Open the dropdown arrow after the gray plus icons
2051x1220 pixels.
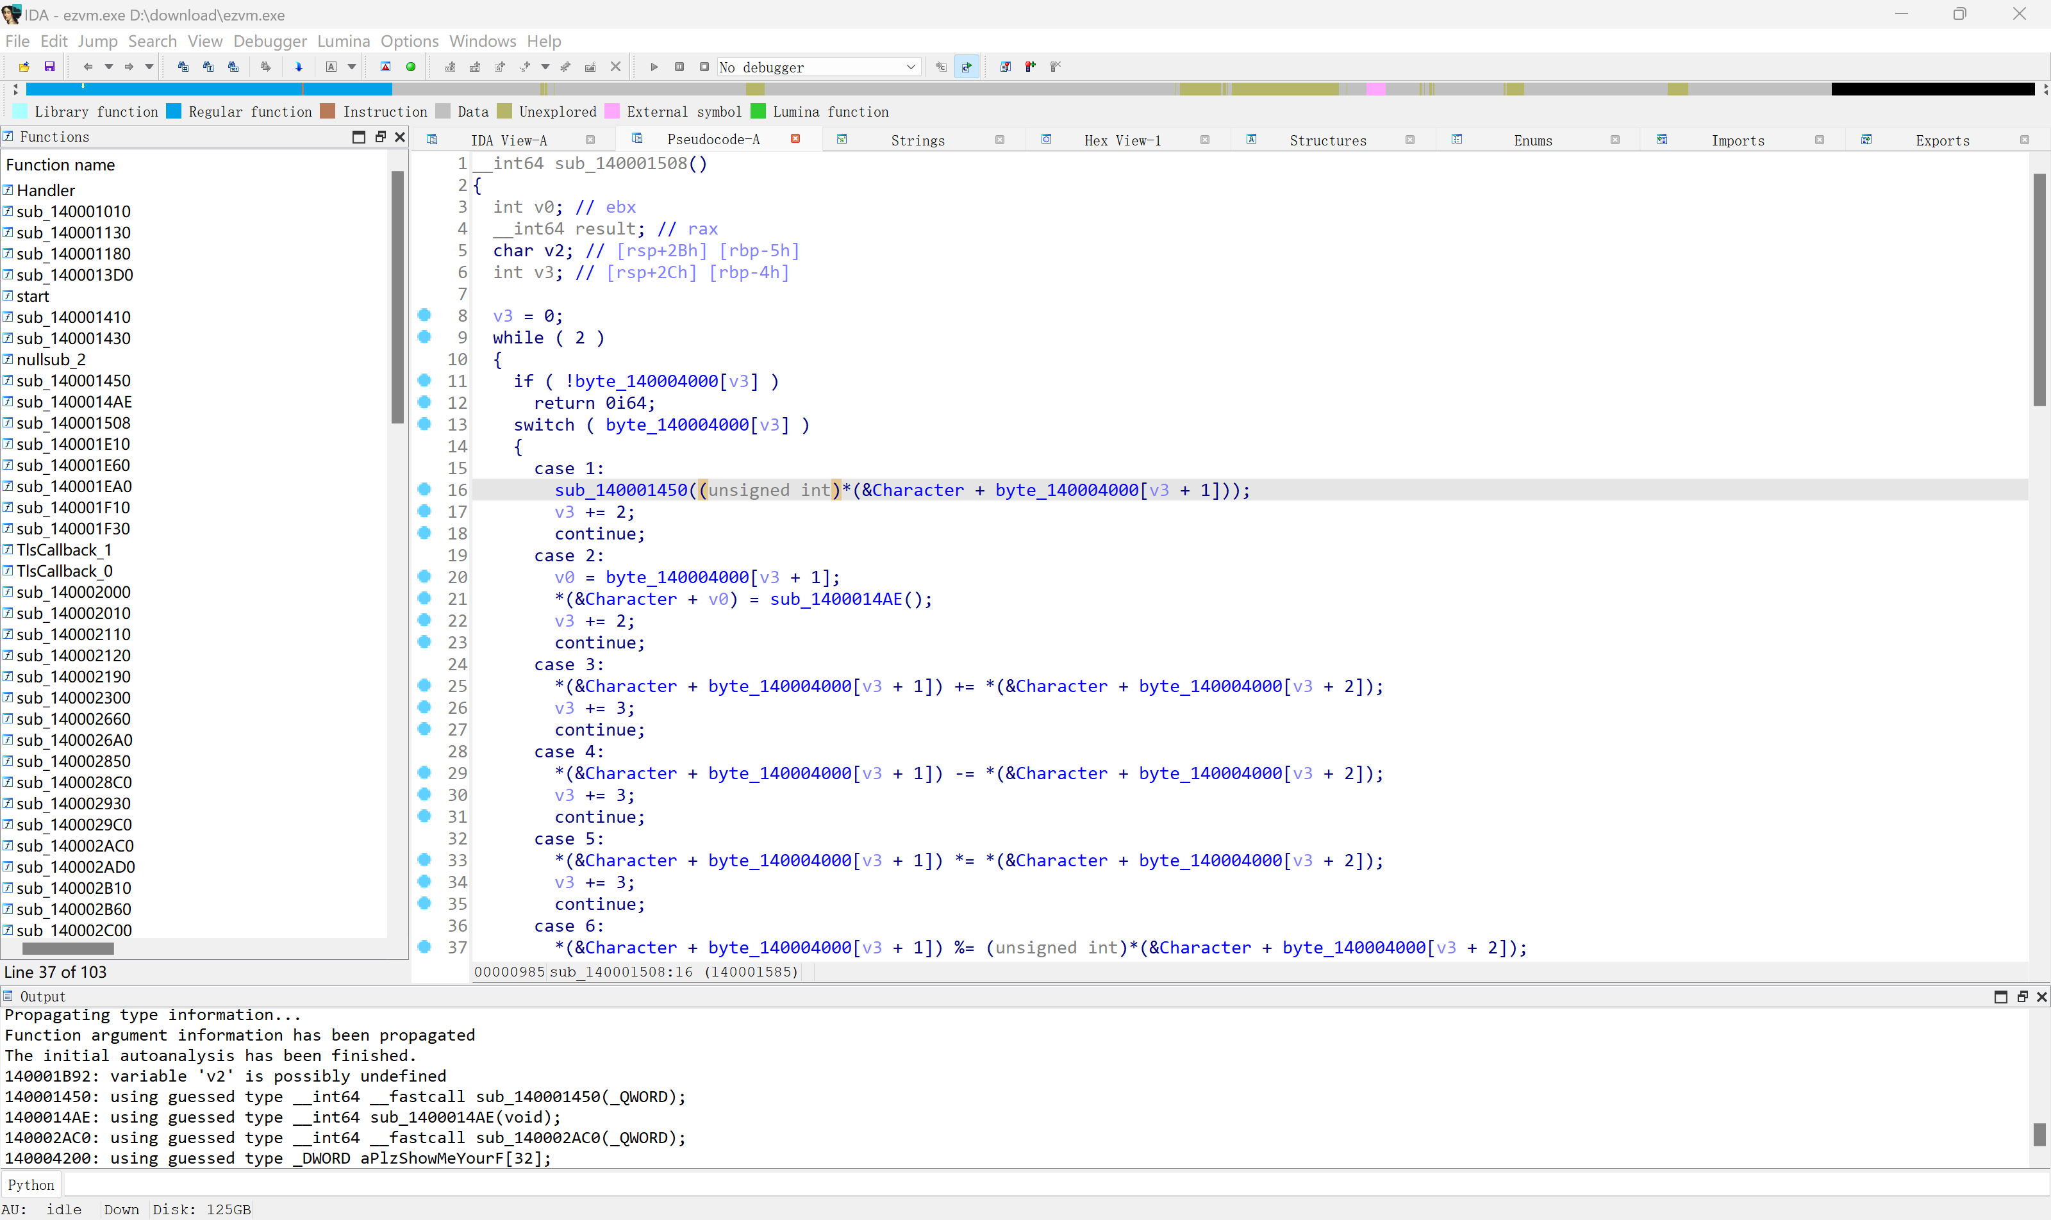point(545,67)
